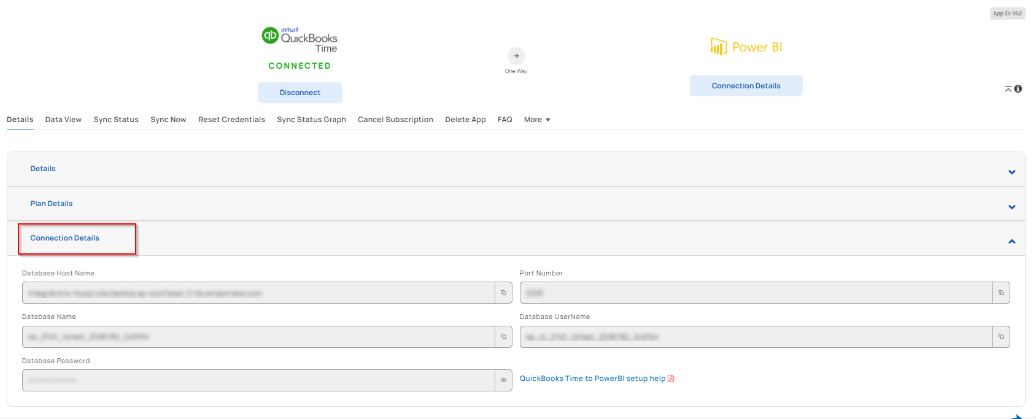Click the Database Name field
Viewport: 1036px width, 419px height.
tap(258, 337)
